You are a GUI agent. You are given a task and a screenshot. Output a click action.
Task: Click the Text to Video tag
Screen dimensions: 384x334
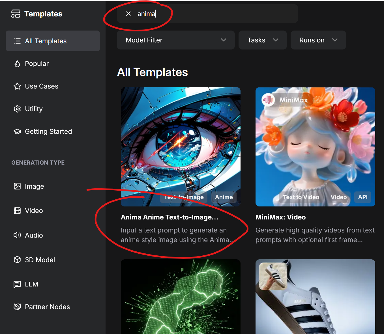[301, 197]
